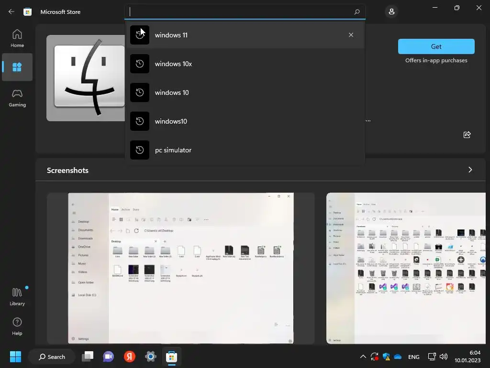Select the 'windows10' search suggestion
This screenshot has height=368, width=490.
245,121
